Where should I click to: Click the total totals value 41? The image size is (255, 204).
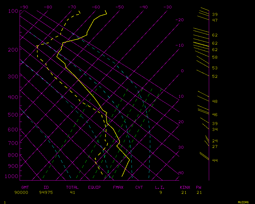(x=72, y=193)
